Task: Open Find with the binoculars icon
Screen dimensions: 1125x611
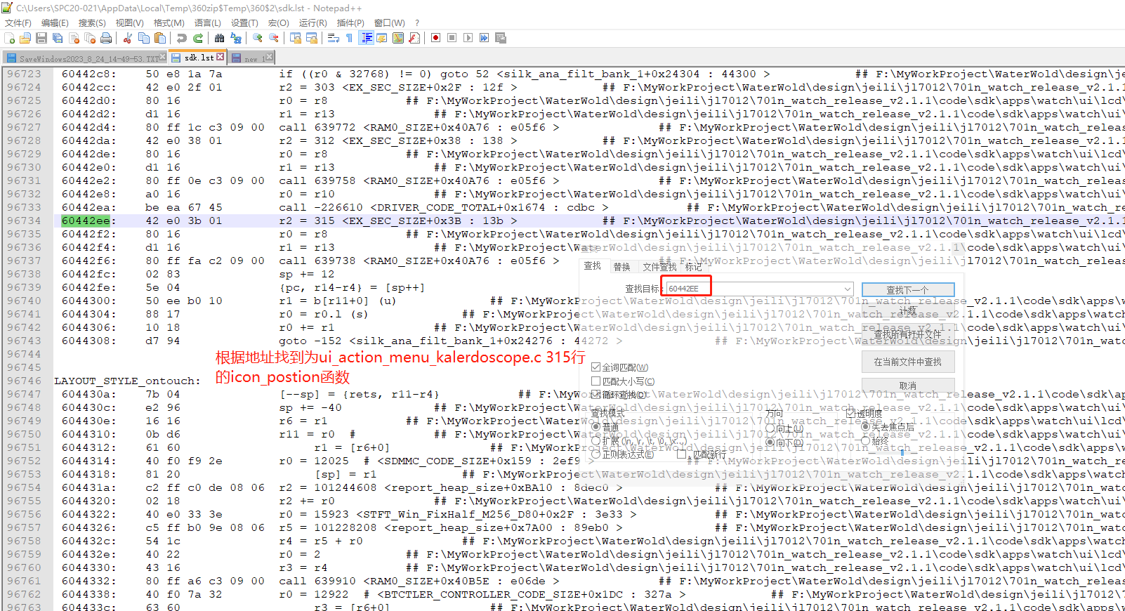Action: 220,38
